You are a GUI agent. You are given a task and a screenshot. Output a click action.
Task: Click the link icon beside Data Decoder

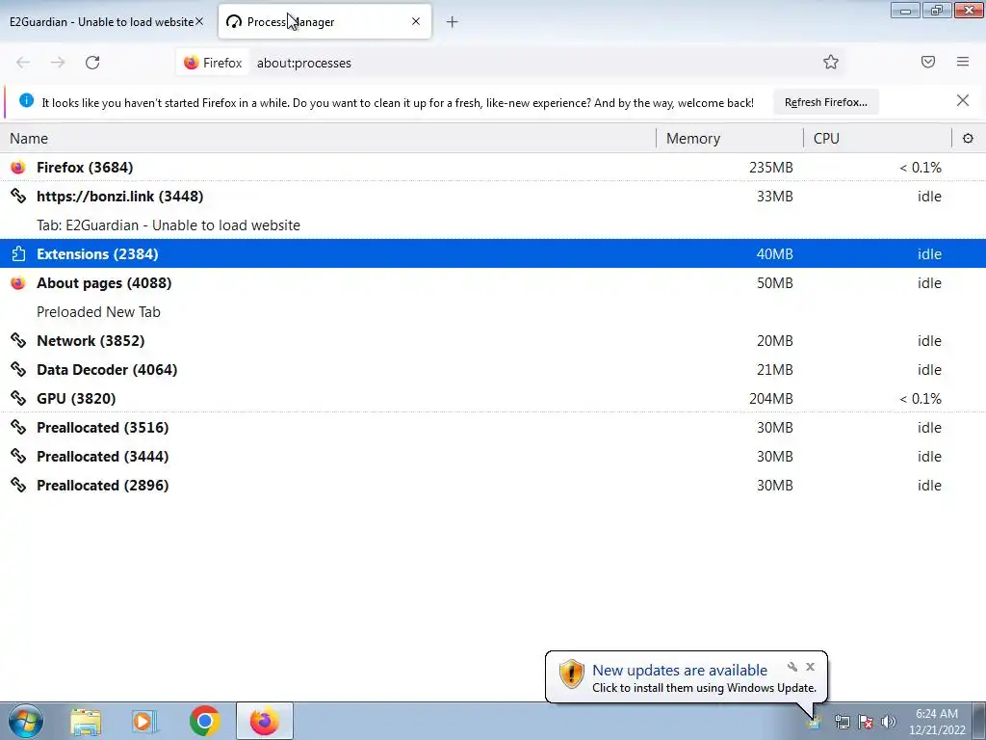[x=18, y=369]
